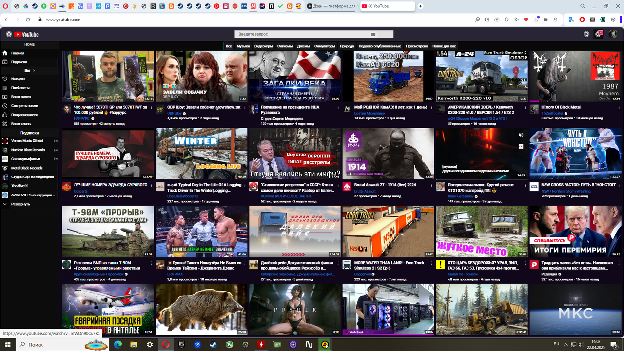Open Kenworth K200-220 video thumbnail
The height and width of the screenshot is (351, 624).
click(482, 76)
